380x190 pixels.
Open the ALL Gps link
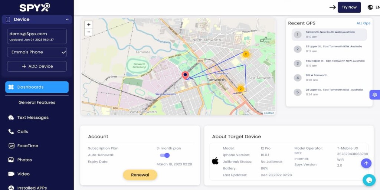363,23
